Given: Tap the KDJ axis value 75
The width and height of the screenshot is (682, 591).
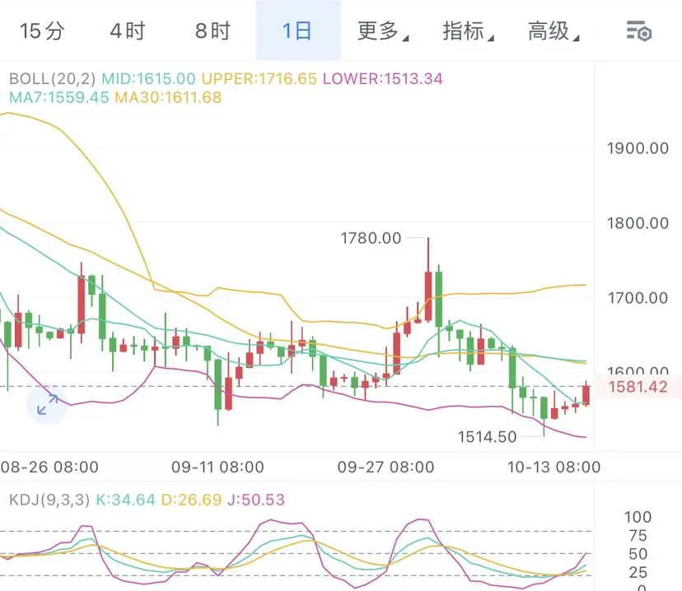Looking at the screenshot, I should [638, 536].
